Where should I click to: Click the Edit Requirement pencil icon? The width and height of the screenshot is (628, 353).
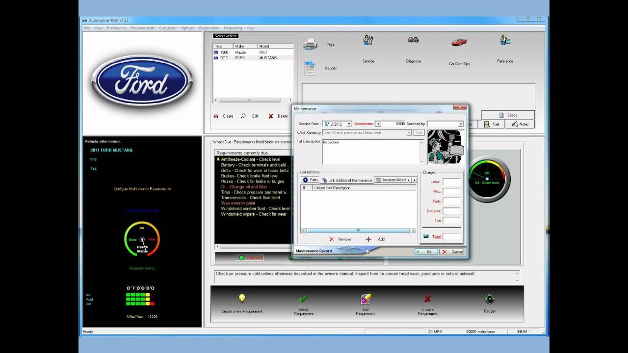[366, 299]
